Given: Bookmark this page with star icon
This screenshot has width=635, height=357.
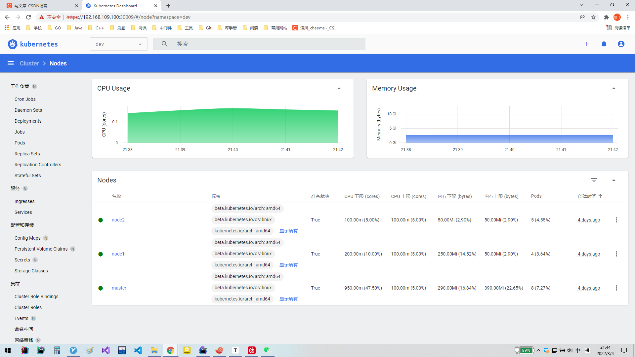Looking at the screenshot, I should 593,17.
